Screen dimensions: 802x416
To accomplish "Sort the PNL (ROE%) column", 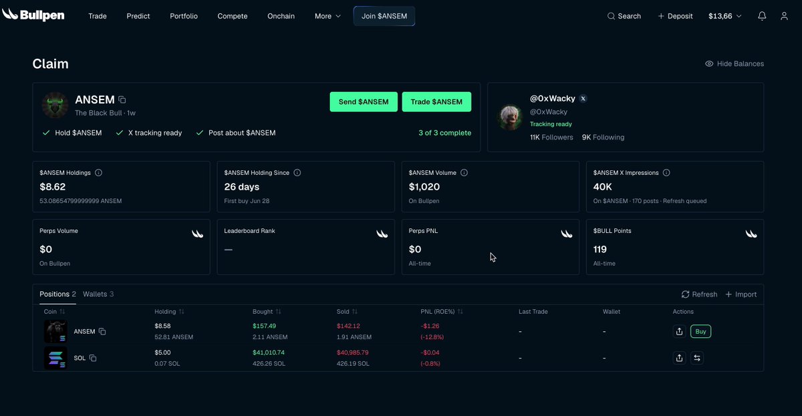I will 442,311.
